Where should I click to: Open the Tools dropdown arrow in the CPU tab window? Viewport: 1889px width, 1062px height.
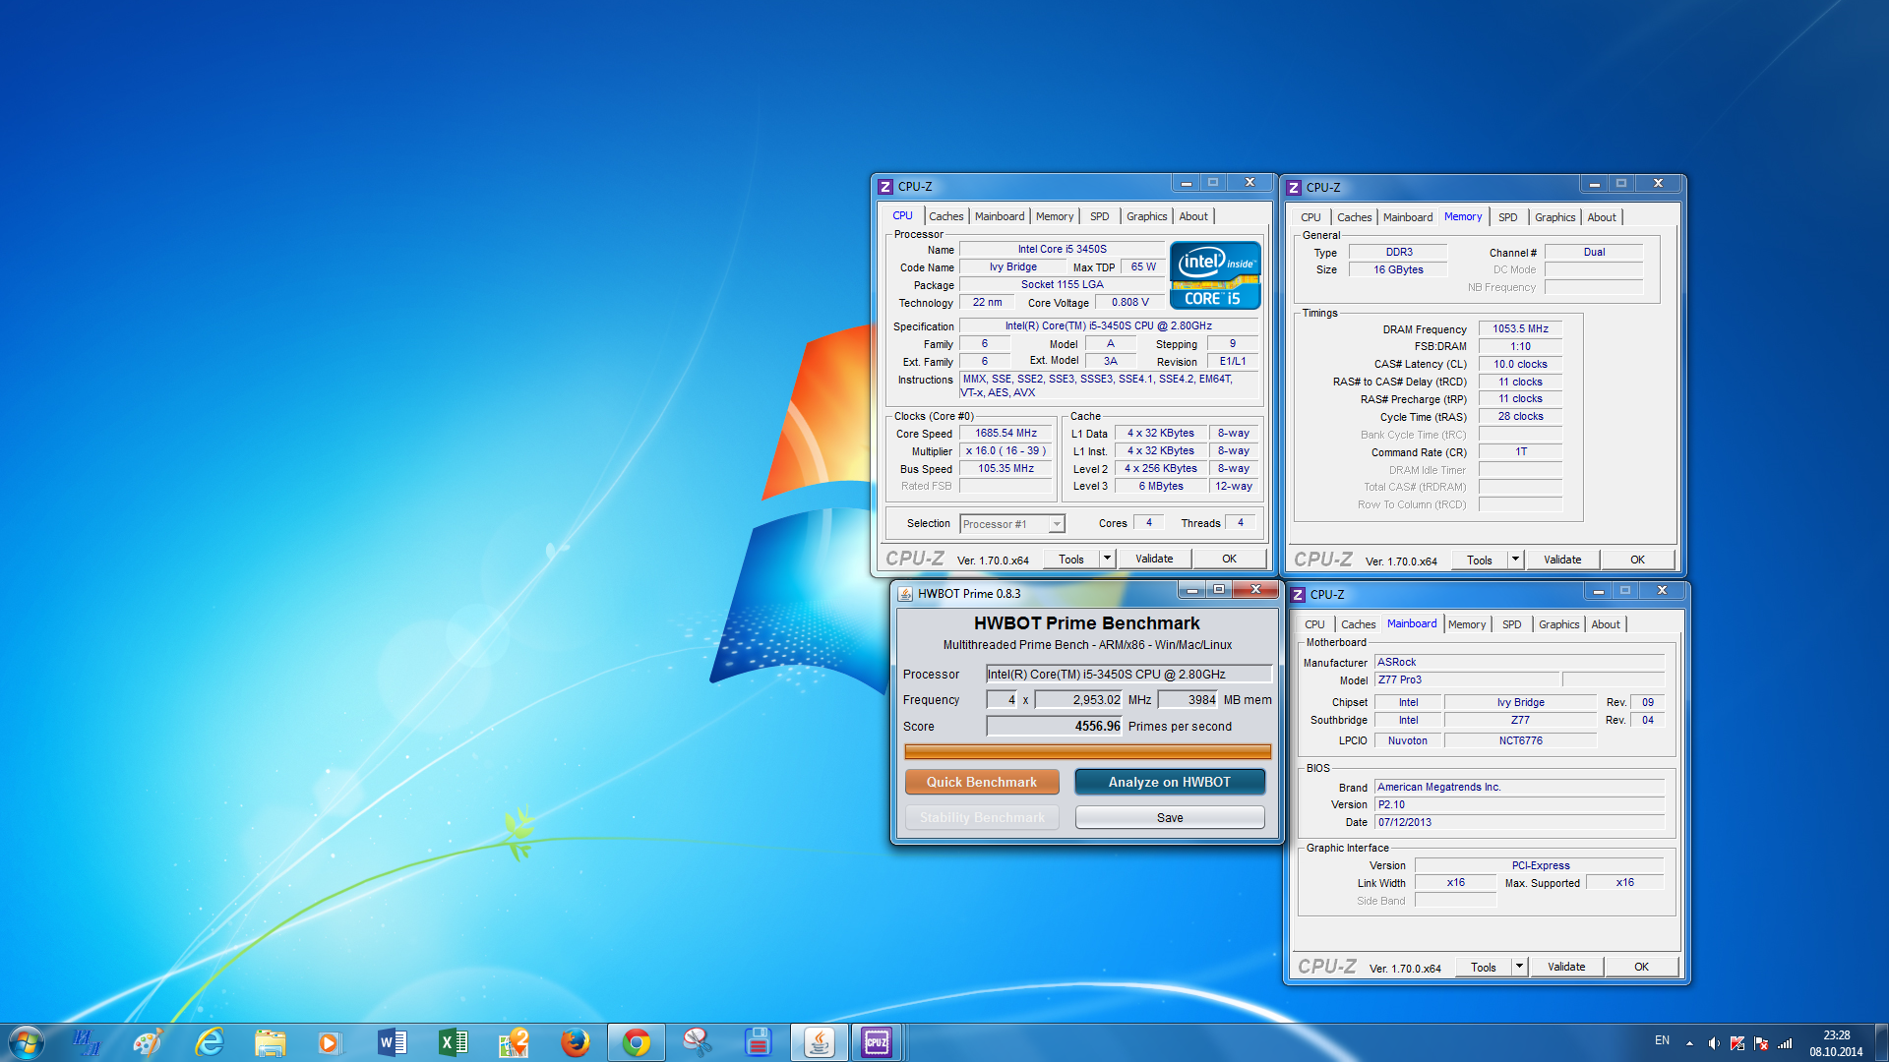[x=1107, y=559]
